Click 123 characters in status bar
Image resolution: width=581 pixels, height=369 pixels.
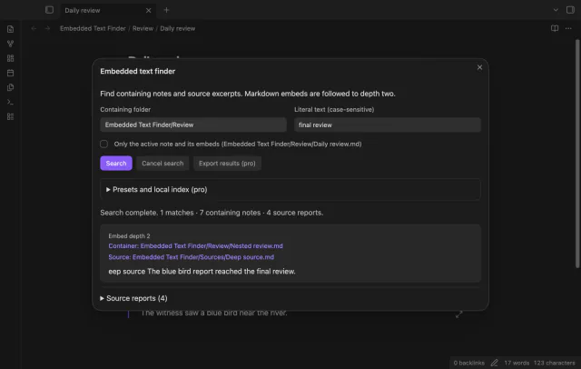[x=555, y=363]
